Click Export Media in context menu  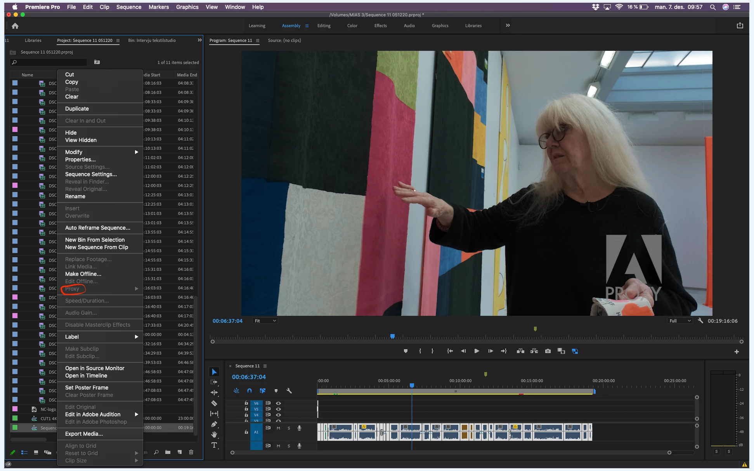point(84,434)
